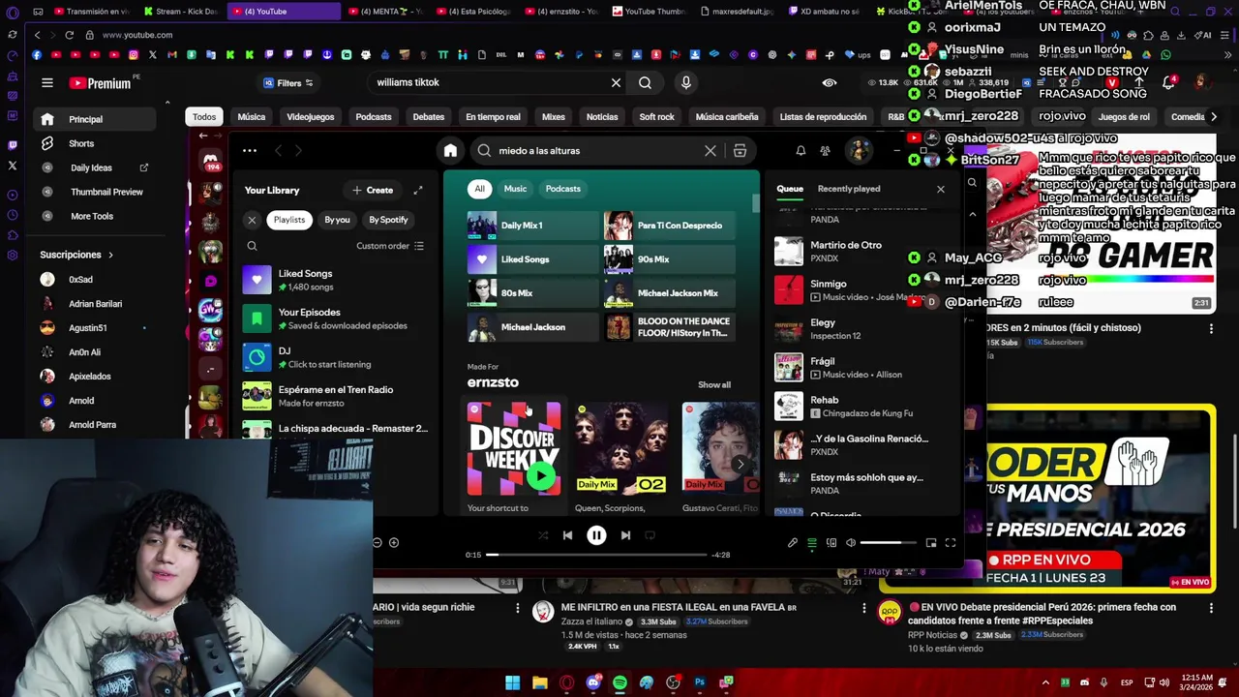Select the Podcasts filter in Spotify
The width and height of the screenshot is (1239, 697).
(562, 189)
